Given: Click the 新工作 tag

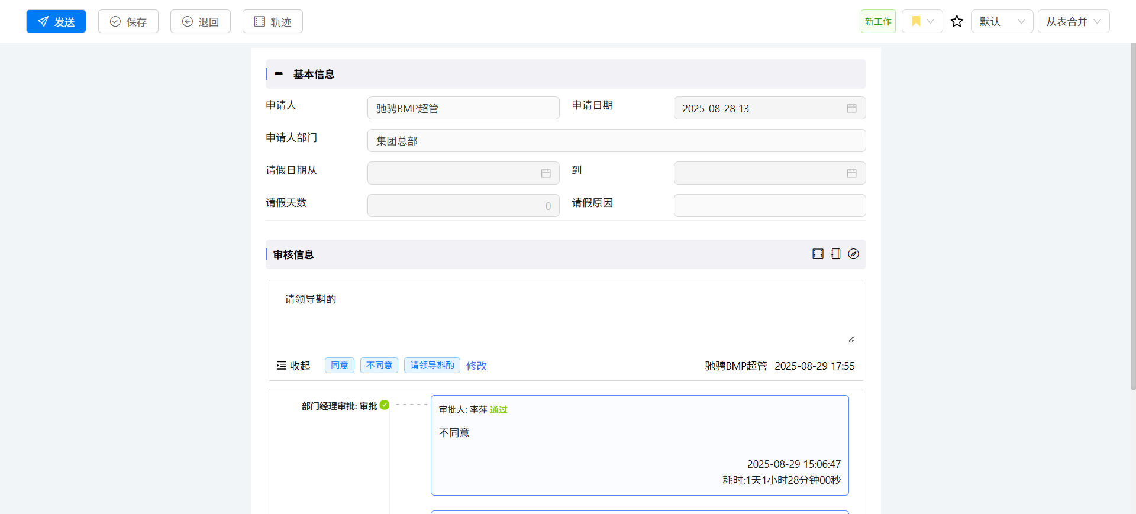Looking at the screenshot, I should (x=878, y=21).
